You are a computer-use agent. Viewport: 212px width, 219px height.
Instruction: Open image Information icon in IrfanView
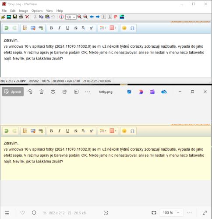coord(61,17)
